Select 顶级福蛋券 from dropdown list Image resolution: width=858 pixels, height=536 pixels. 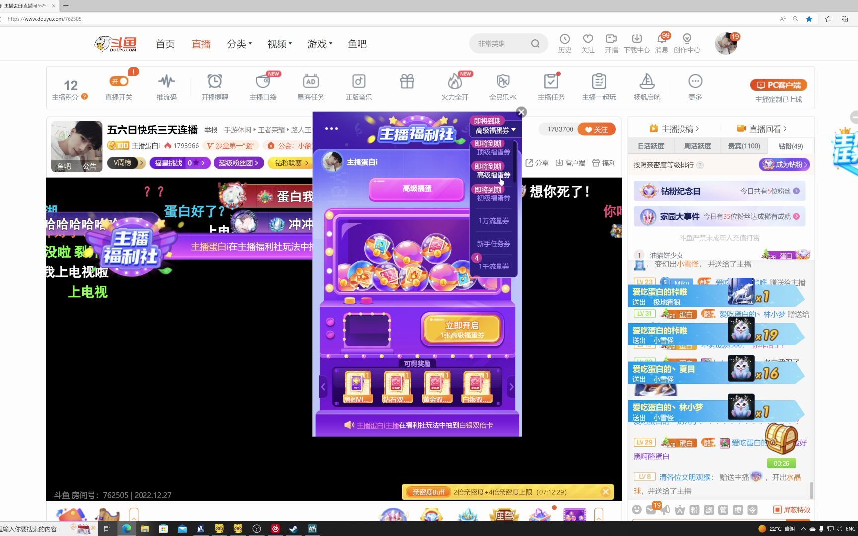click(494, 152)
